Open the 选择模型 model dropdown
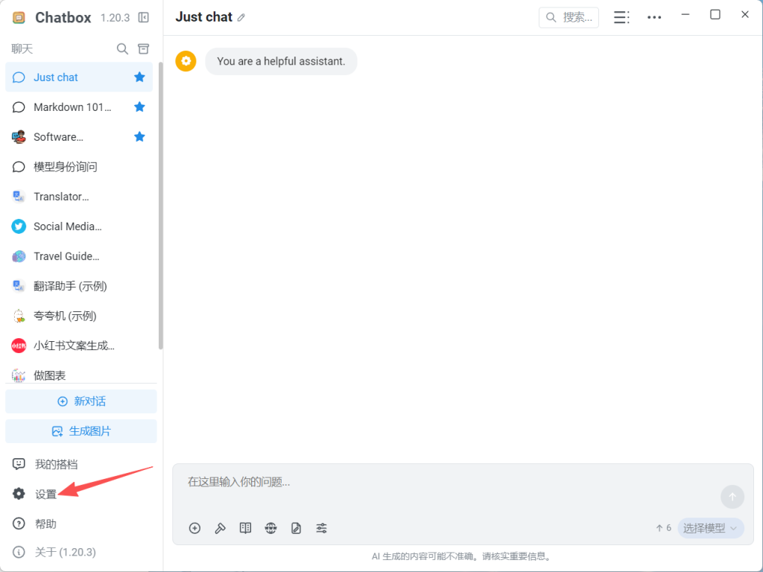The height and width of the screenshot is (572, 763). tap(710, 528)
